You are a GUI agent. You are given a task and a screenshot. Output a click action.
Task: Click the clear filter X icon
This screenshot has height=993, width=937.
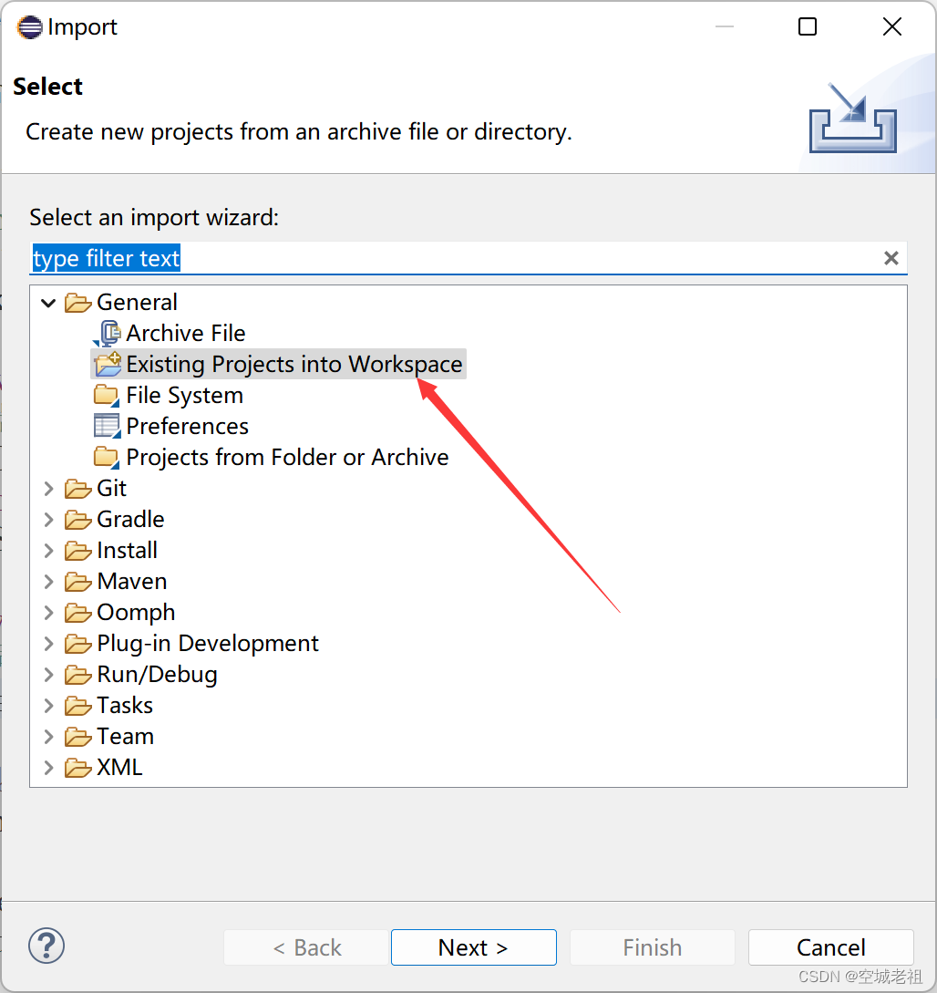(x=891, y=258)
